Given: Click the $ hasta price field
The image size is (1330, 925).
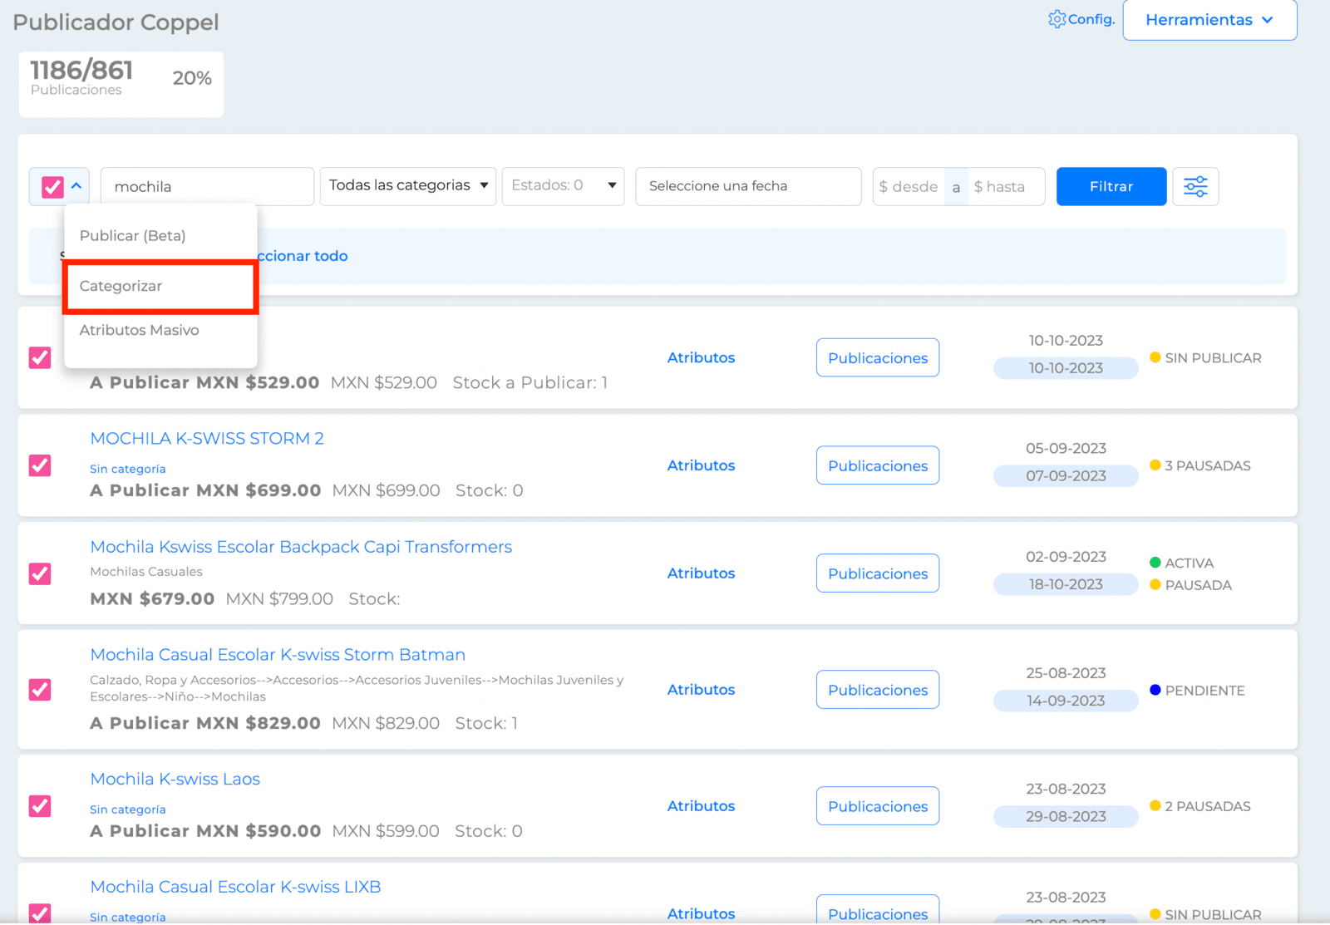Looking at the screenshot, I should [x=1006, y=187].
